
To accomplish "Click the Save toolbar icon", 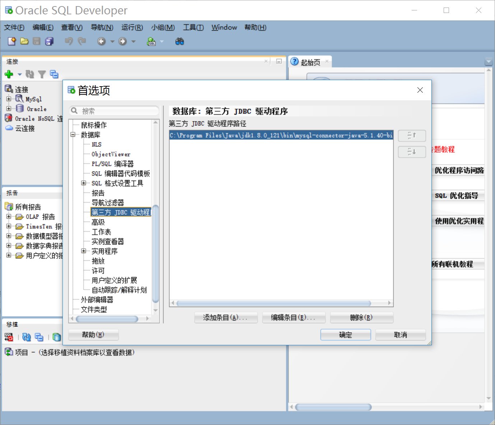I will (x=37, y=41).
